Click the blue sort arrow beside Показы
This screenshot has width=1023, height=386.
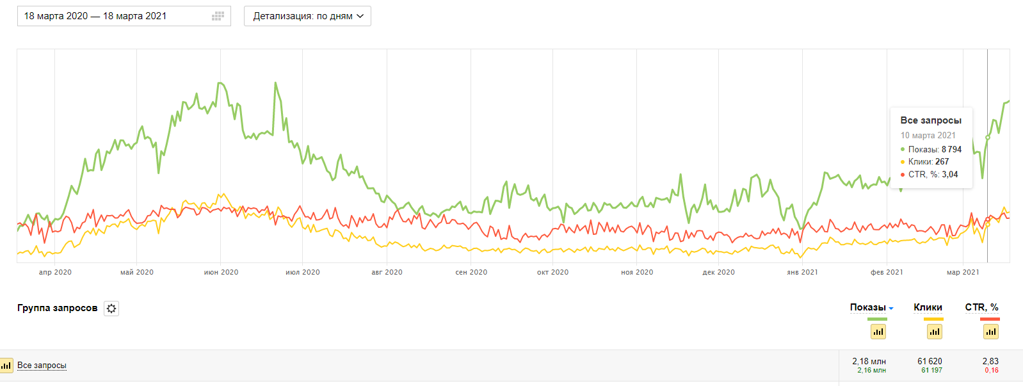click(891, 309)
